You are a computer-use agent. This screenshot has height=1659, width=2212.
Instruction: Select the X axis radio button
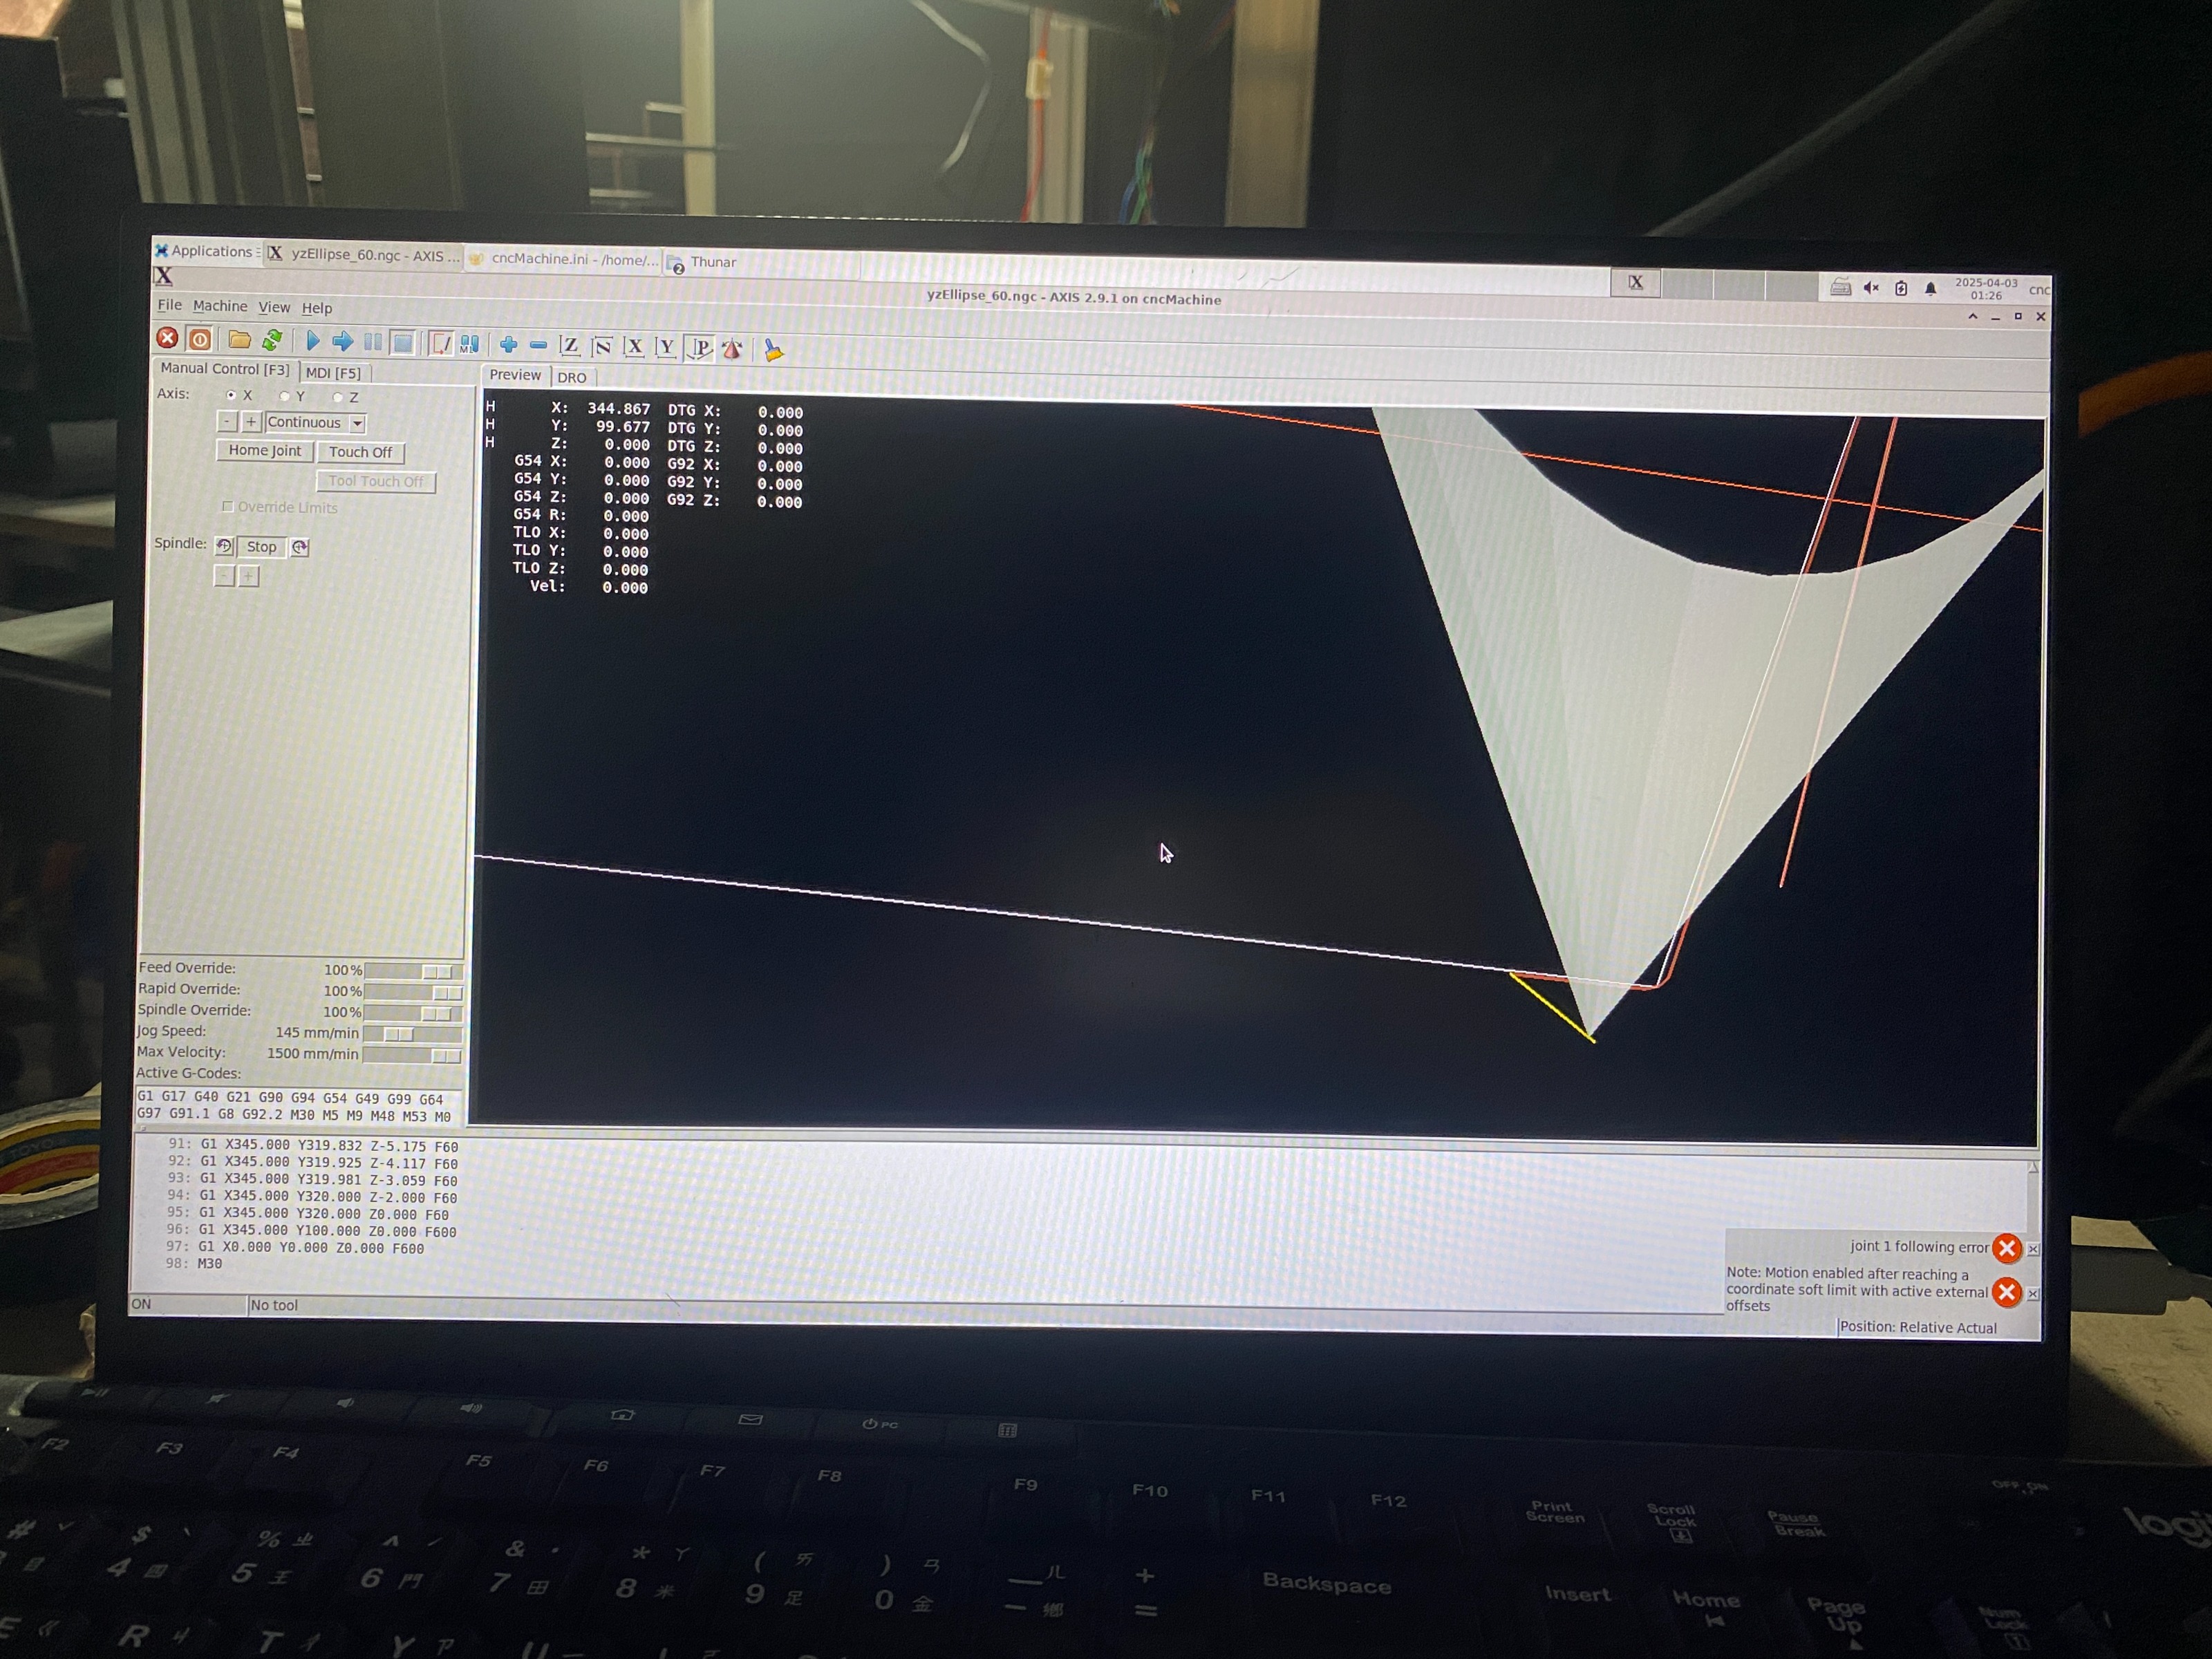tap(231, 395)
